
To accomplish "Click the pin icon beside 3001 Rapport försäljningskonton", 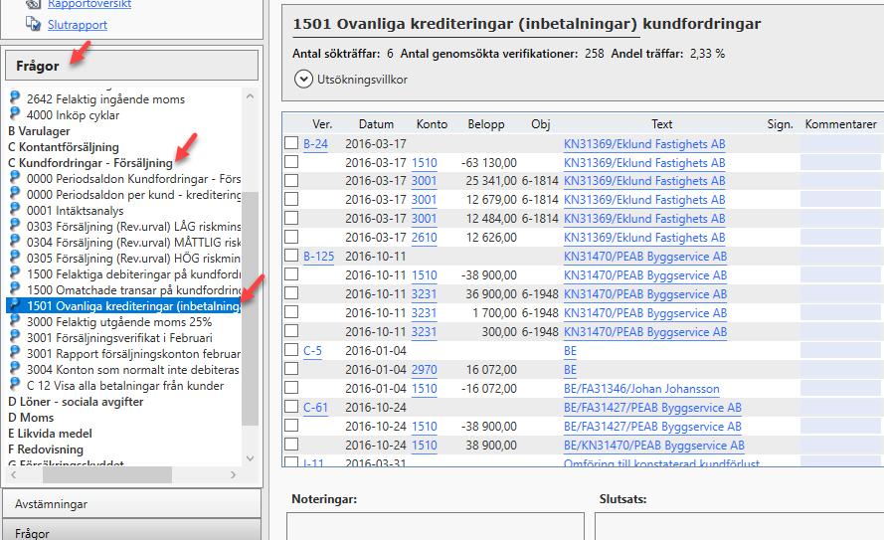I will [x=15, y=353].
